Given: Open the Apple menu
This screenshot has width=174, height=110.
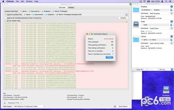Looking at the screenshot, I should pos(3,1).
